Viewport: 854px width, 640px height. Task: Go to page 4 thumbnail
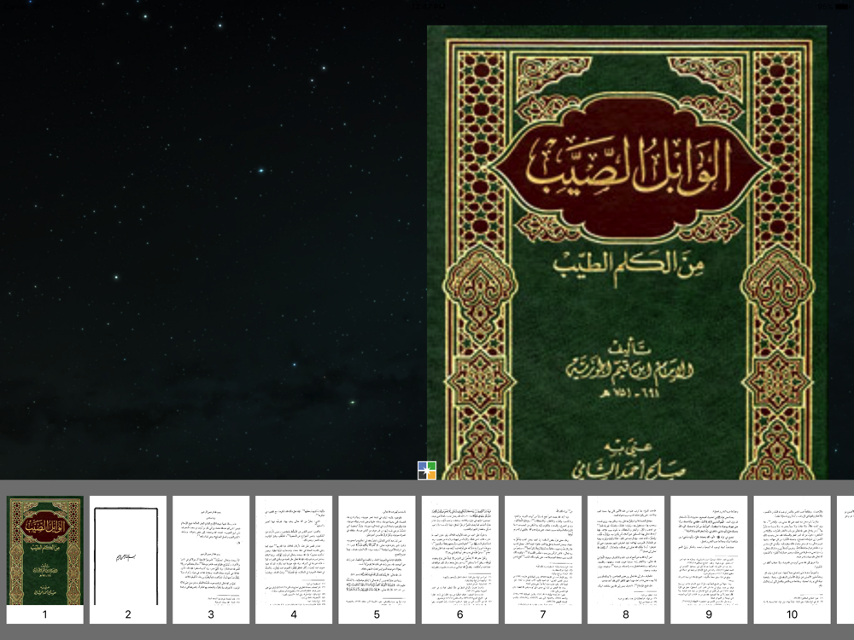point(294,559)
